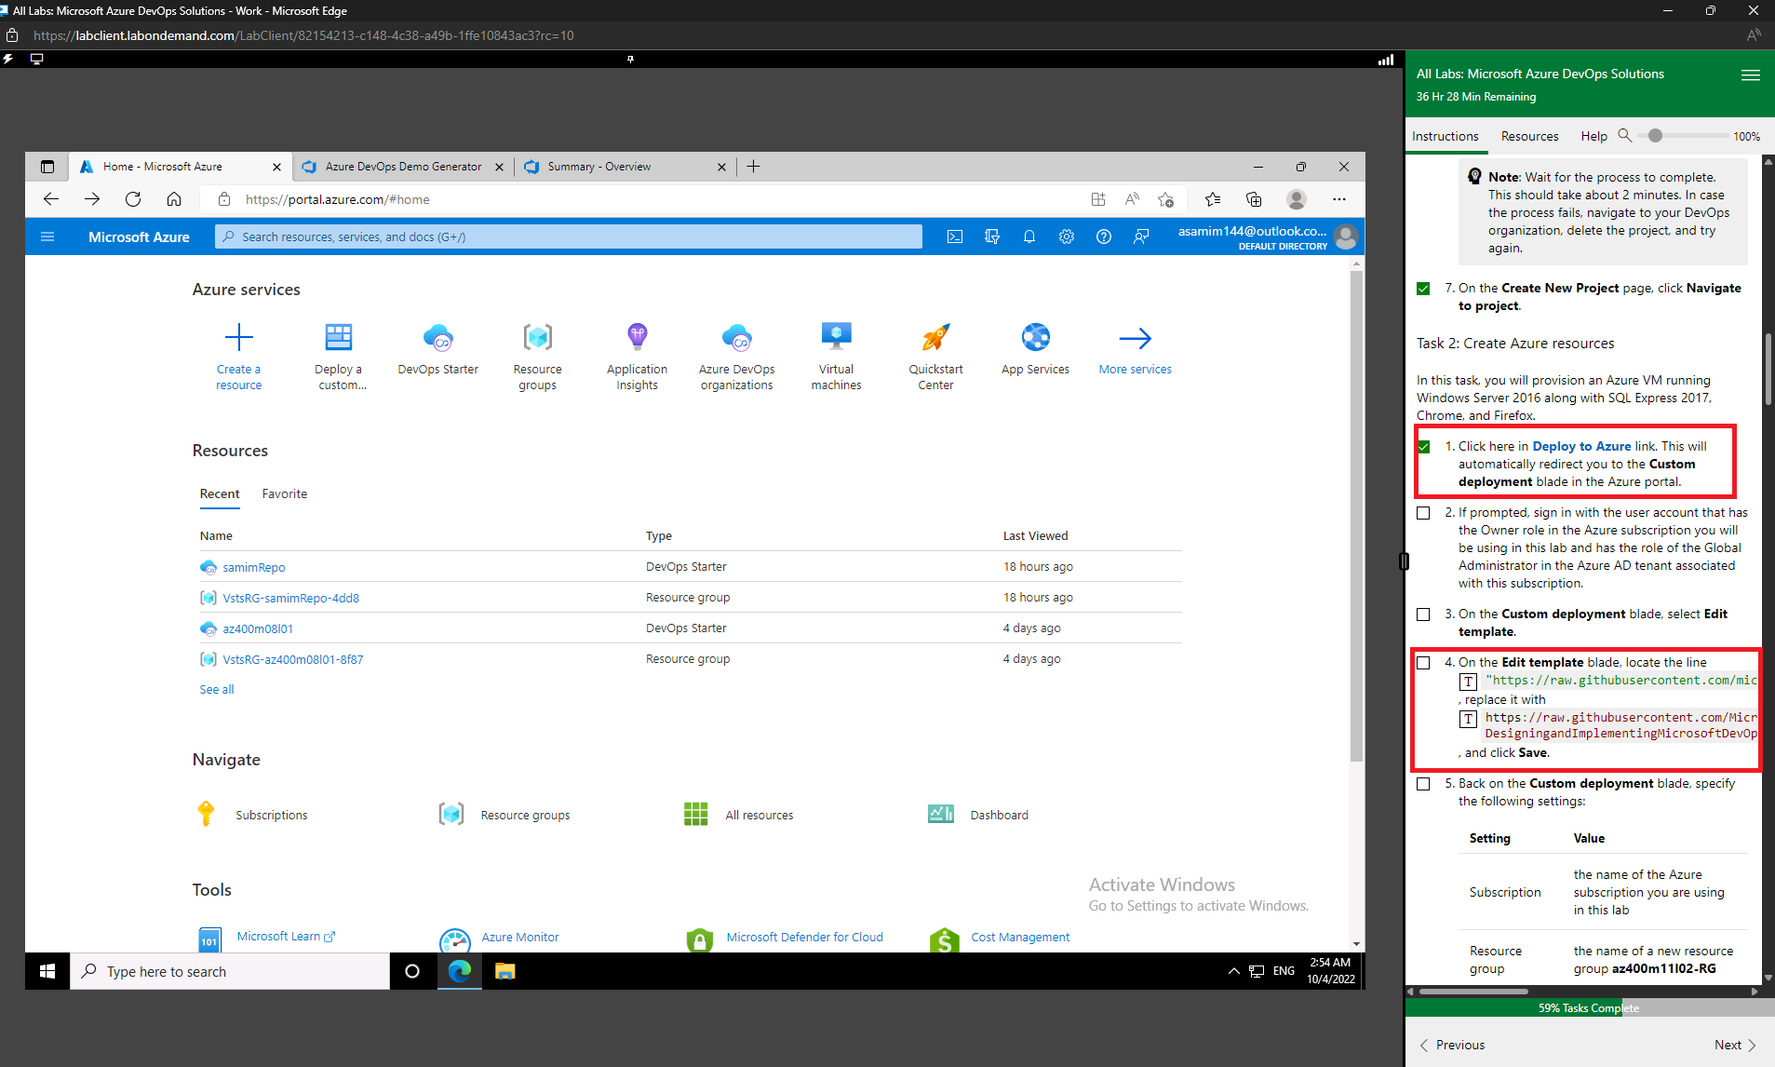Click the Azure search resources field
Screen dimensions: 1775x1067
pyautogui.click(x=568, y=236)
